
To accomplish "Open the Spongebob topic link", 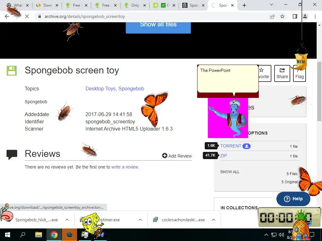I will (131, 88).
